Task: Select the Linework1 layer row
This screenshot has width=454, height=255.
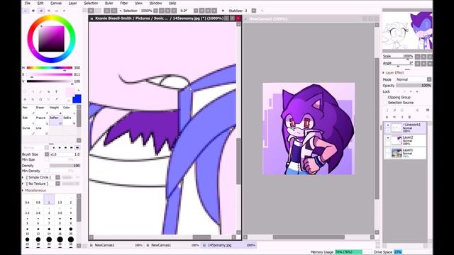Action: 405,127
